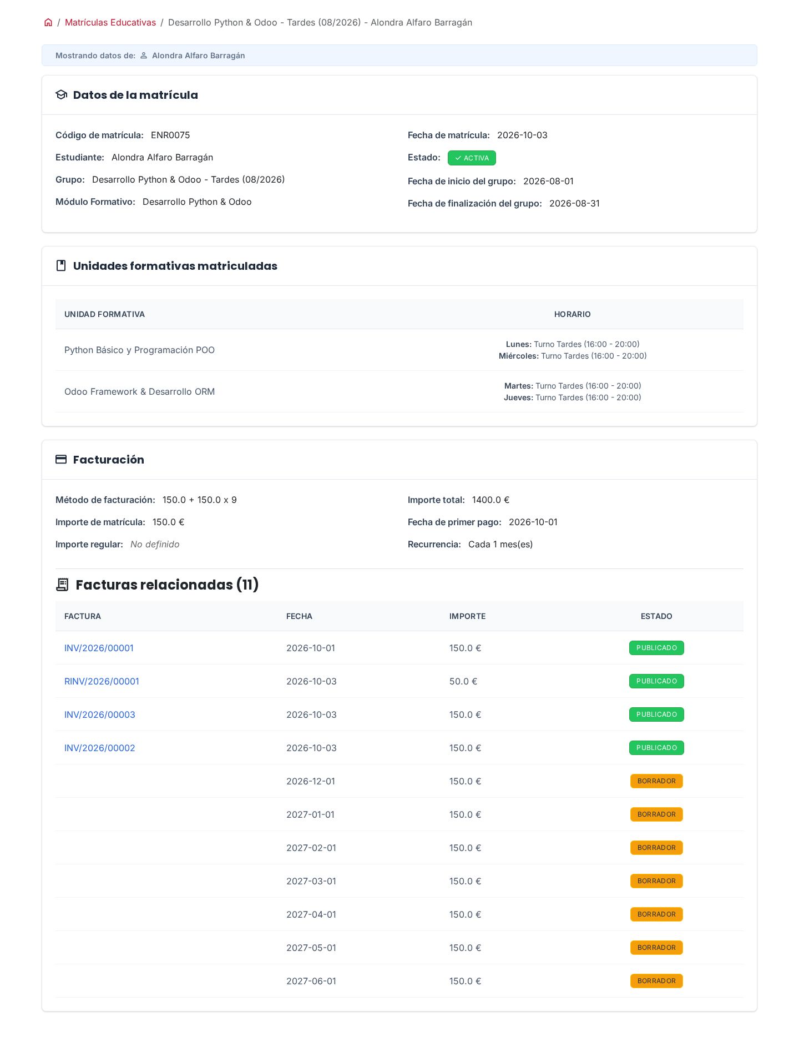Select the 'Odoo Framework & Desarrollo ORM' row
Screen dimensions: 799x1052
[x=399, y=391]
